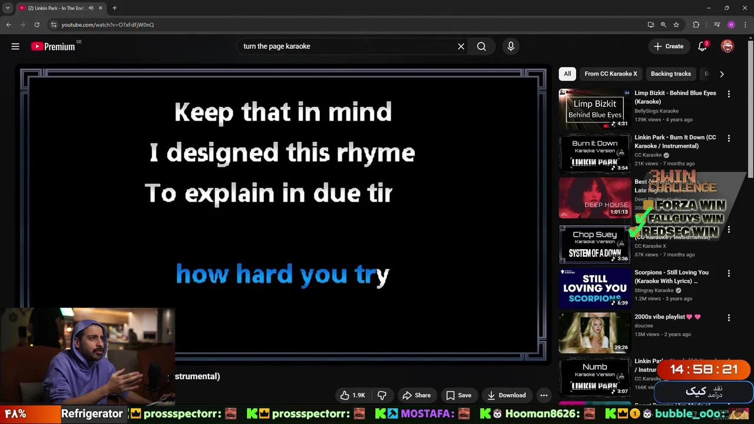Open Chop Suey karaoke thumbnail
The width and height of the screenshot is (754, 424).
pos(594,244)
